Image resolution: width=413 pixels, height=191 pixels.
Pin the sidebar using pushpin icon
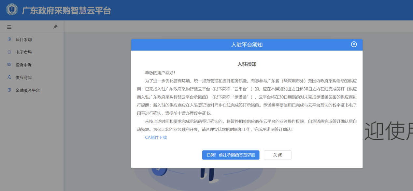(55, 27)
